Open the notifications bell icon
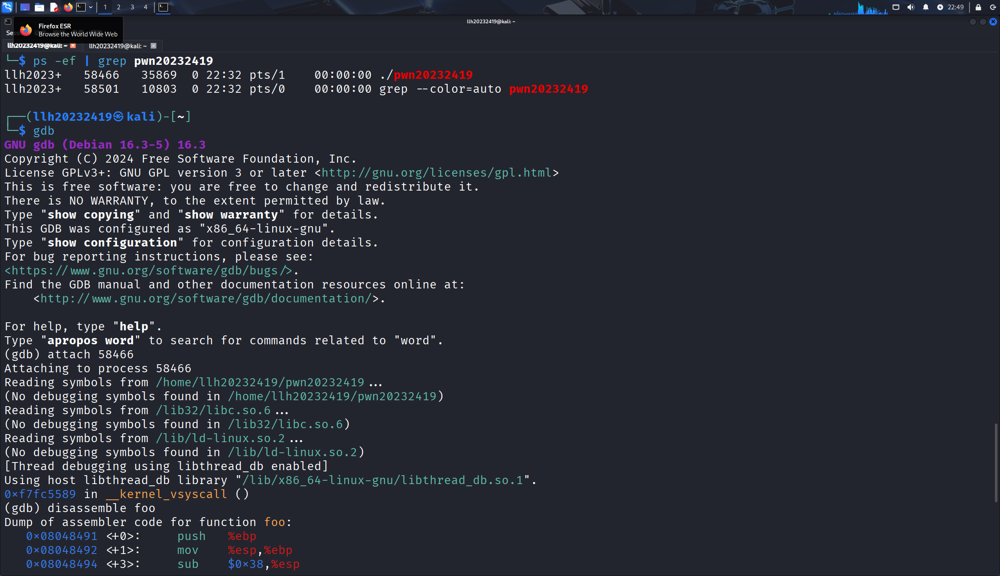Viewport: 1000px width, 576px height. tap(926, 7)
